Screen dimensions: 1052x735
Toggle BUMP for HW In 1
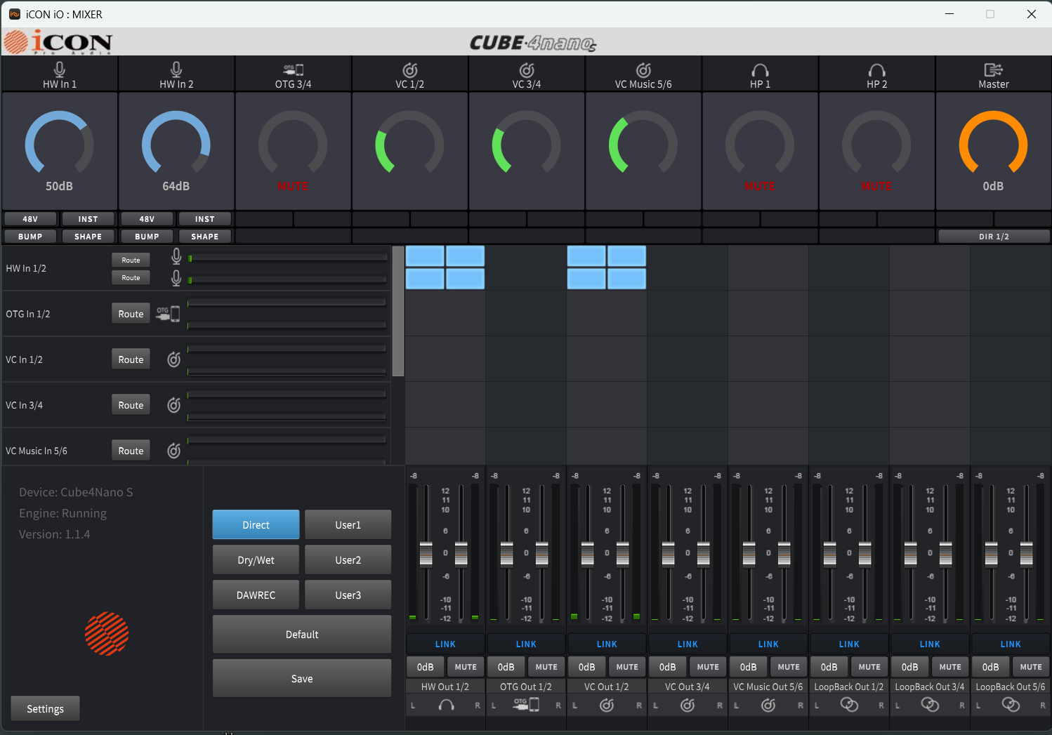(30, 237)
